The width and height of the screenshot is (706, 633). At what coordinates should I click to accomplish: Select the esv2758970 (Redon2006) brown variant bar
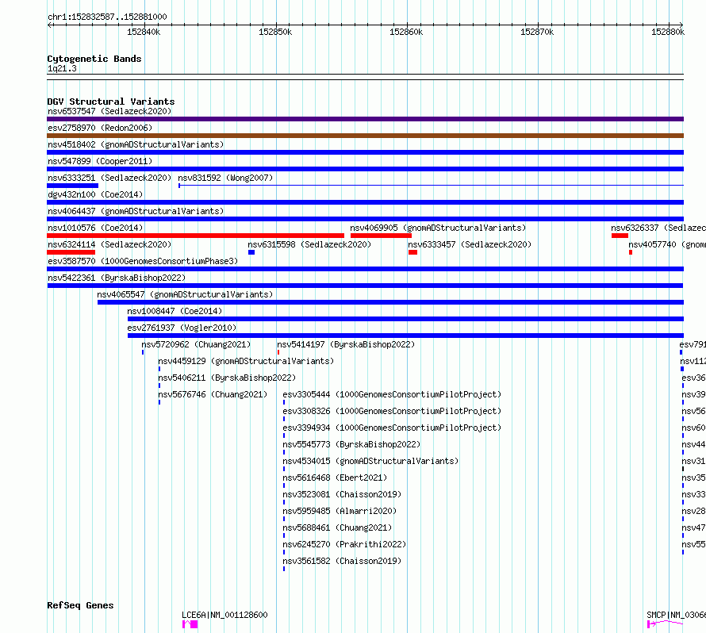click(365, 136)
